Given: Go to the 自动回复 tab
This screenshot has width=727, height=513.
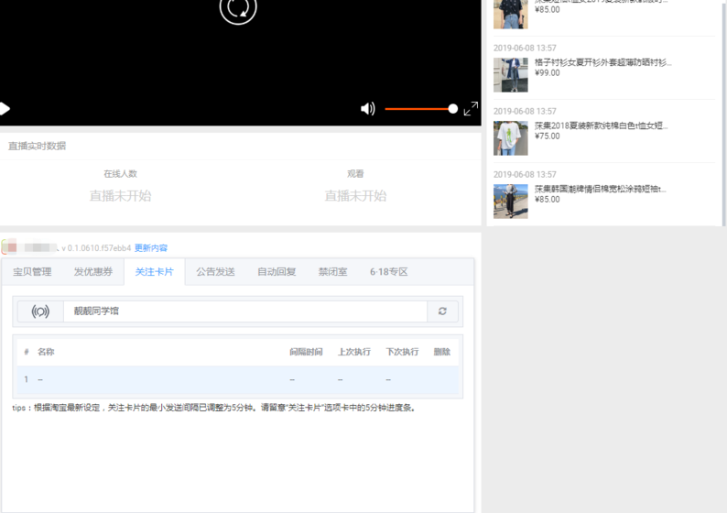Looking at the screenshot, I should [277, 272].
